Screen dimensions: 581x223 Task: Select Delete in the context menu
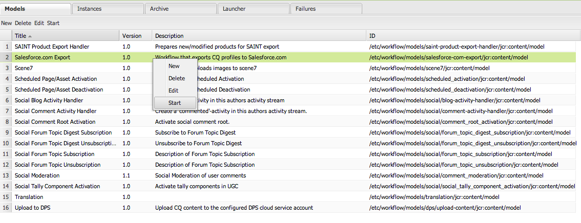(176, 78)
